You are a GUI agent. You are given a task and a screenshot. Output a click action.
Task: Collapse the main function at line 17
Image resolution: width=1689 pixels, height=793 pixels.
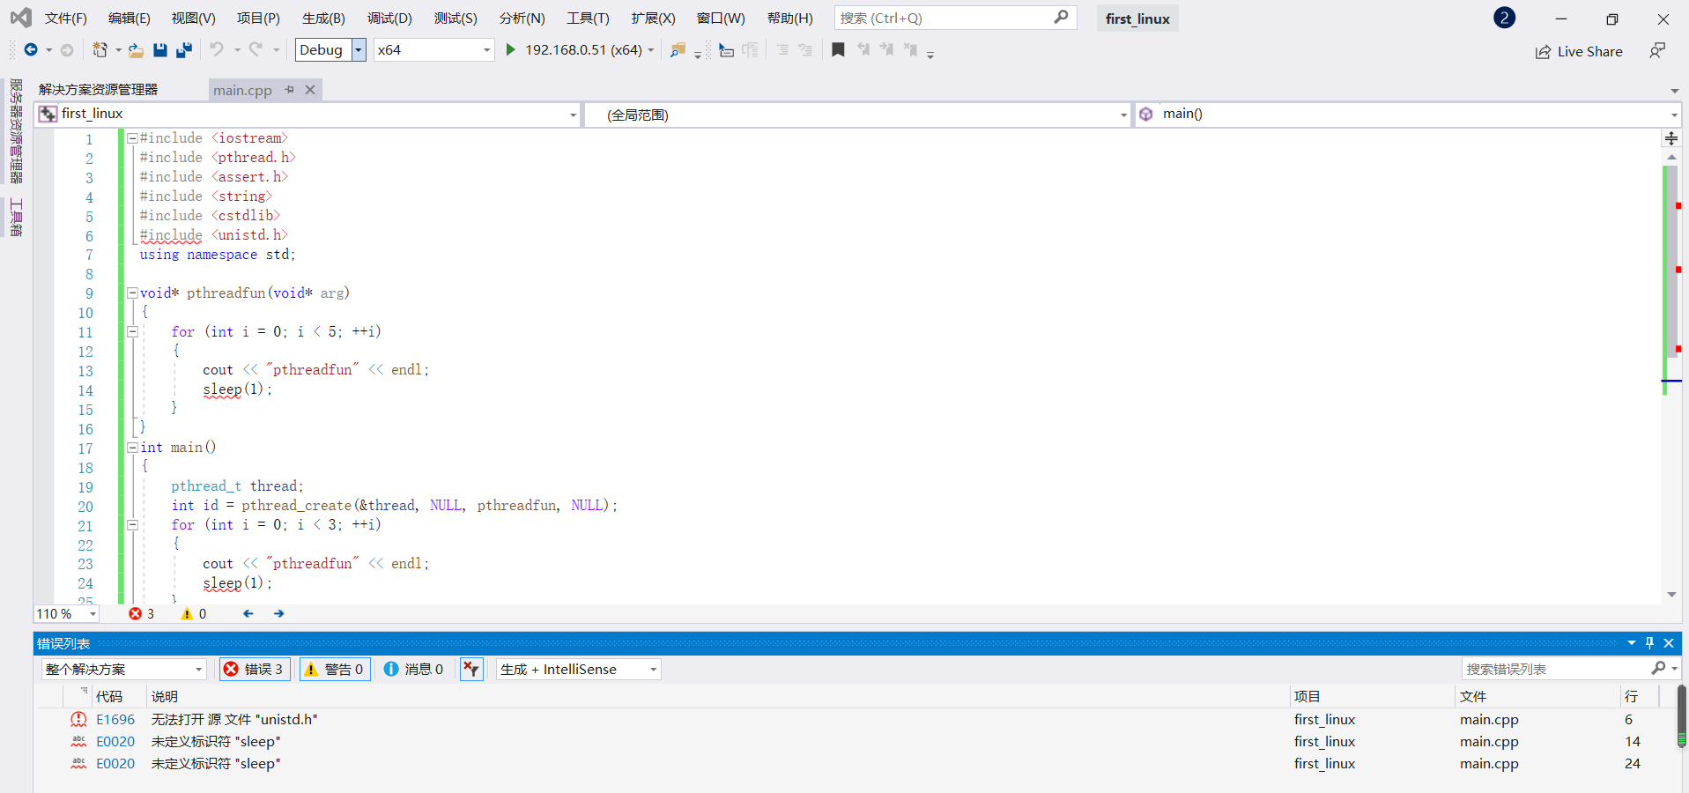coord(132,448)
